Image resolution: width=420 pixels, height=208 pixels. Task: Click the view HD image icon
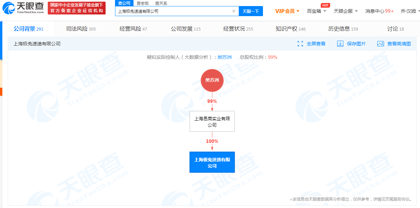click(x=381, y=44)
